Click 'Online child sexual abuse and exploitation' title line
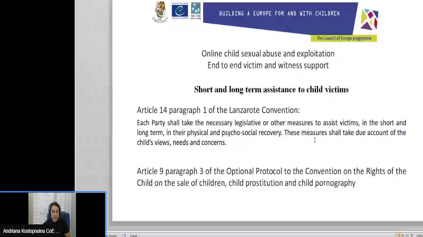 [268, 54]
